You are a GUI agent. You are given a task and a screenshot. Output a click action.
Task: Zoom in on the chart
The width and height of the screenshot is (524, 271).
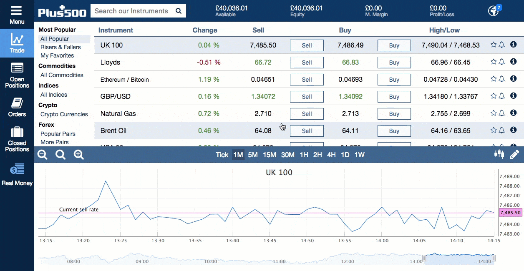[78, 154]
